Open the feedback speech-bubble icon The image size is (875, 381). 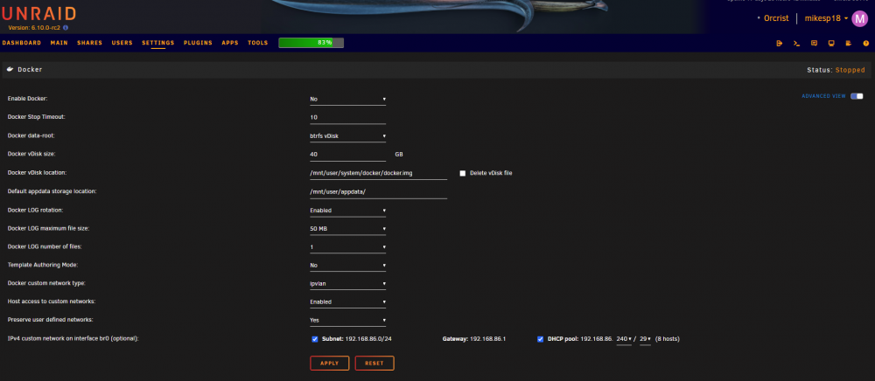pos(814,43)
